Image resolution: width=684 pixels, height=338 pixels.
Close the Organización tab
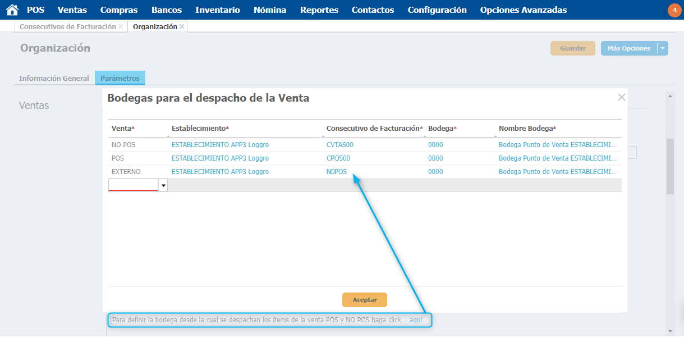coord(182,27)
